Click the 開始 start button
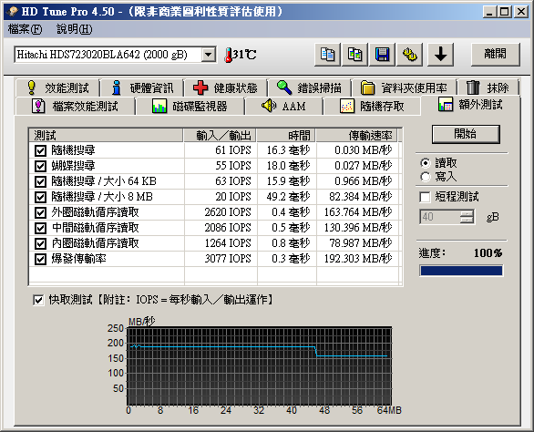Image resolution: width=534 pixels, height=432 pixels. pos(466,134)
